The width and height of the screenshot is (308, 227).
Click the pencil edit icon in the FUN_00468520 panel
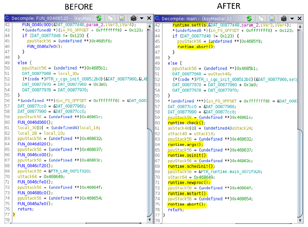tap(122, 18)
